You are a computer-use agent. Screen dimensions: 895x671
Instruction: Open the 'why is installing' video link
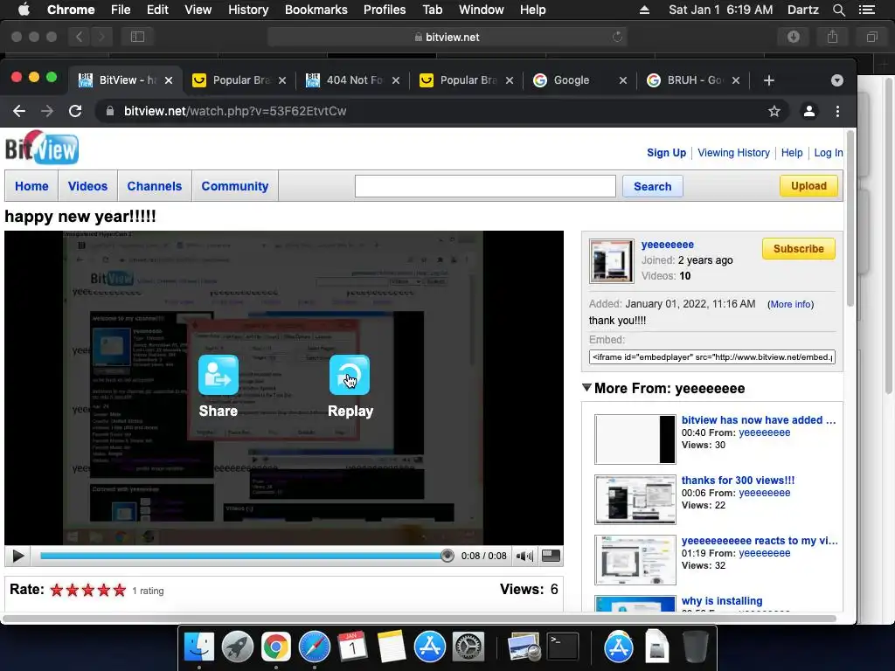coord(721,601)
